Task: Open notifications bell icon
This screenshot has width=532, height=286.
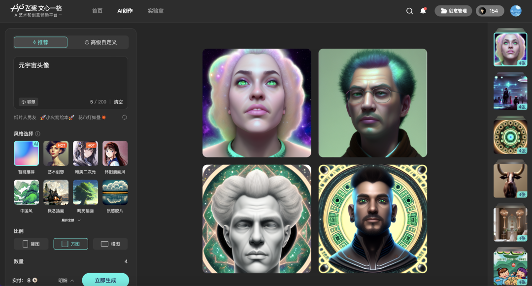Action: coord(423,11)
